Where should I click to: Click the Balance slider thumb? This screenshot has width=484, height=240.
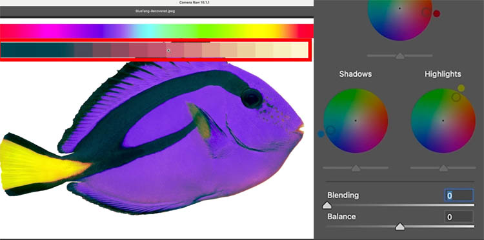400,226
